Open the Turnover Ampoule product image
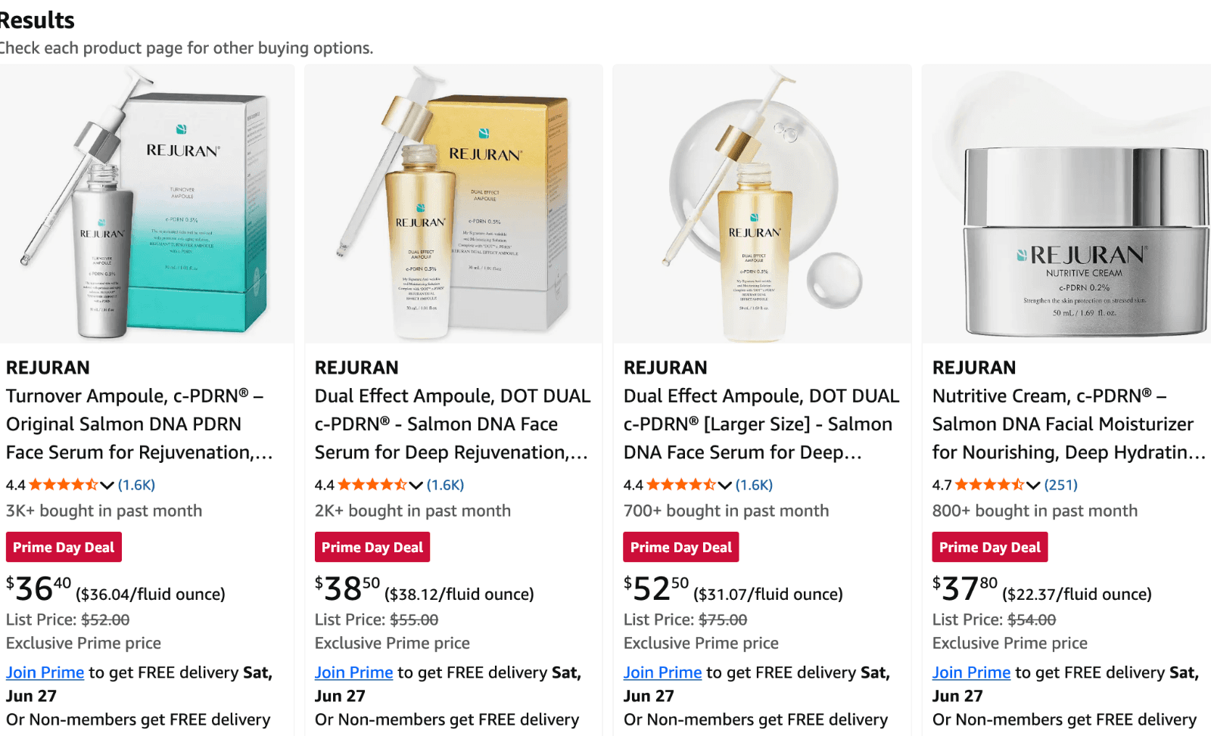 [147, 204]
